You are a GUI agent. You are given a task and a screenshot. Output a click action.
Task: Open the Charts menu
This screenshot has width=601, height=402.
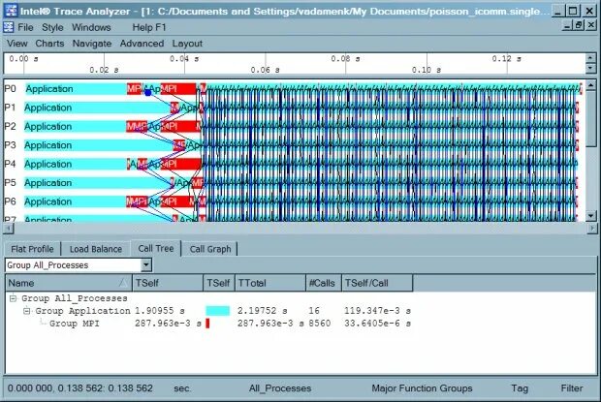pos(49,44)
